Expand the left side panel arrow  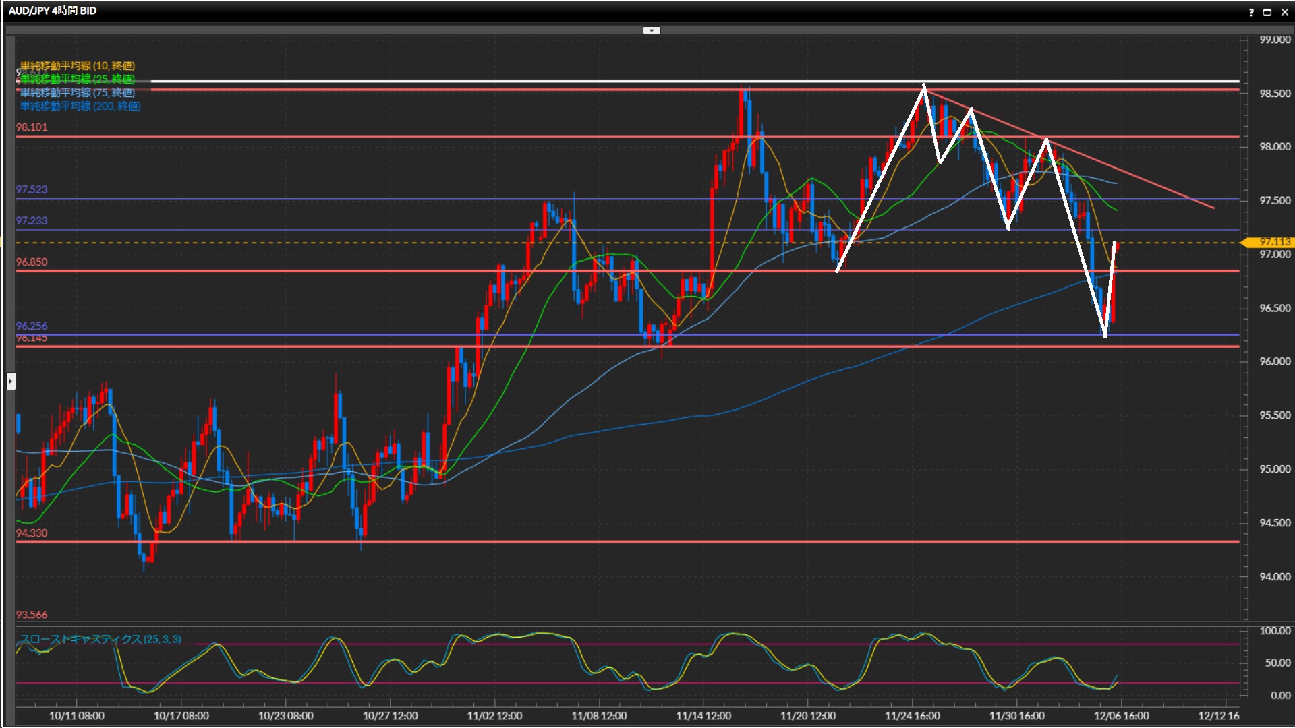point(11,382)
